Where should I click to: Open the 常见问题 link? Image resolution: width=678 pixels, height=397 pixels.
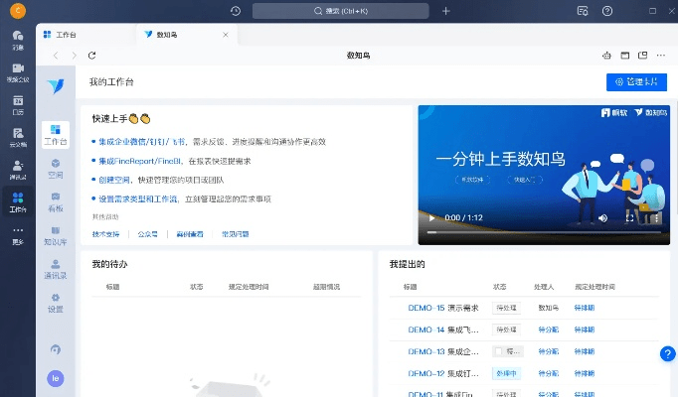coord(236,234)
